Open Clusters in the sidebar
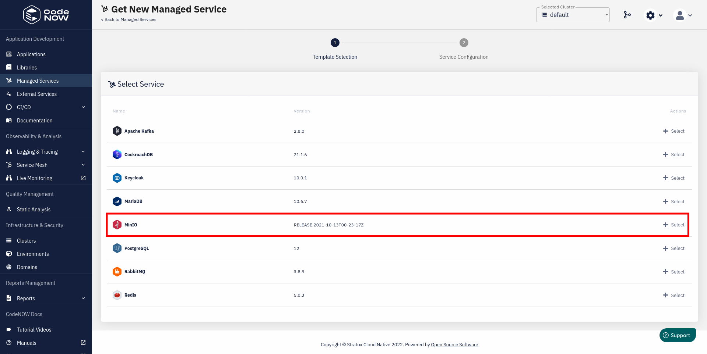707x354 pixels. [x=46, y=240]
